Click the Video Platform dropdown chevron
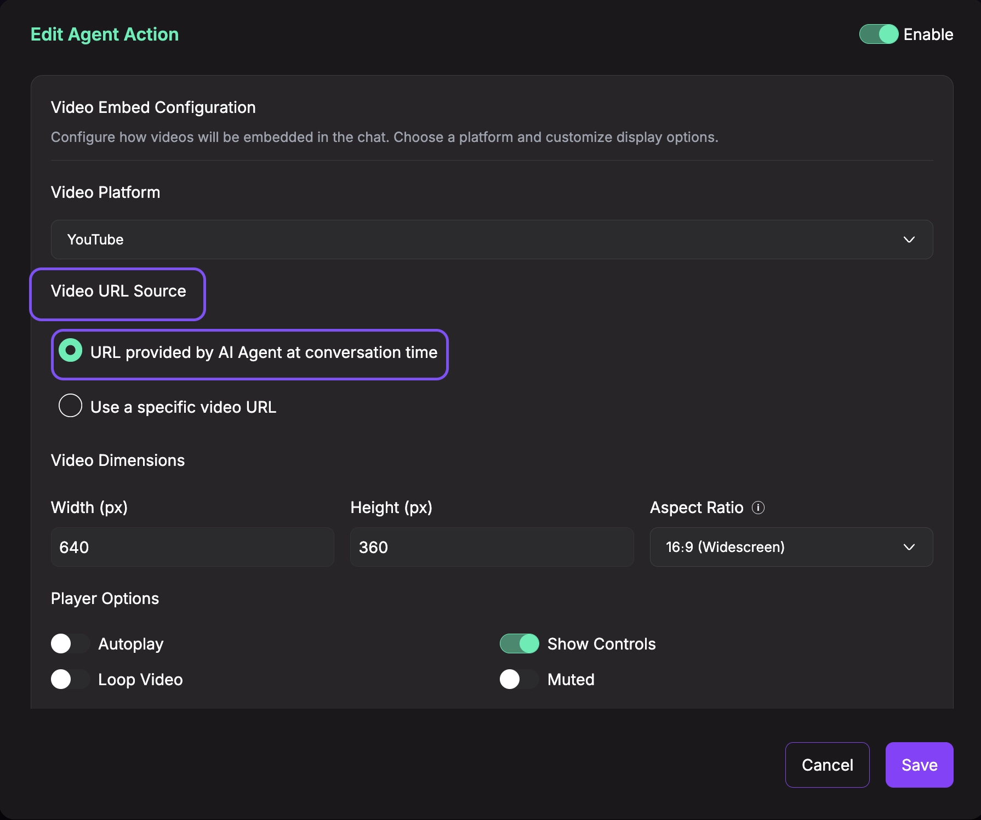This screenshot has width=981, height=820. click(909, 240)
